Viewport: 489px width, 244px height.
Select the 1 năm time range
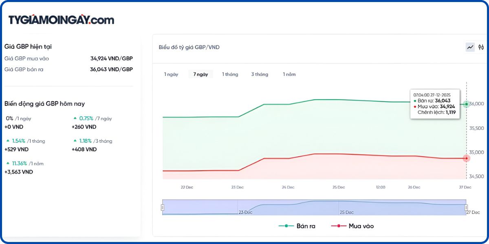289,74
